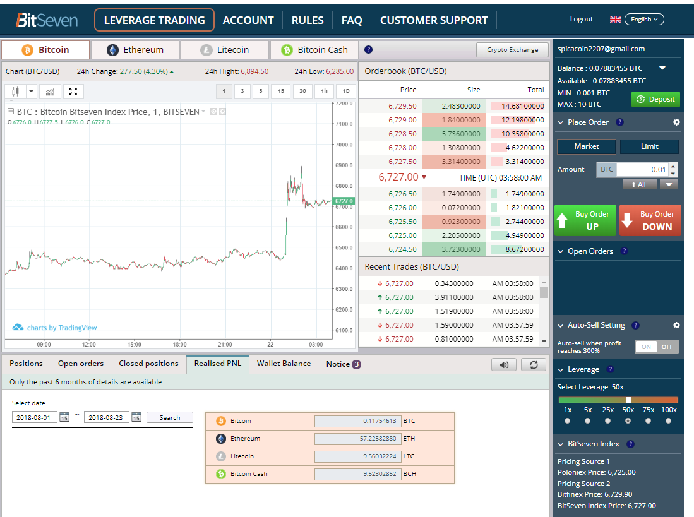Open RULES menu
The height and width of the screenshot is (517, 694).
pos(308,20)
